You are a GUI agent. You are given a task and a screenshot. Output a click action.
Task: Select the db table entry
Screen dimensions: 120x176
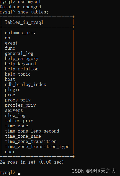pos(7,38)
